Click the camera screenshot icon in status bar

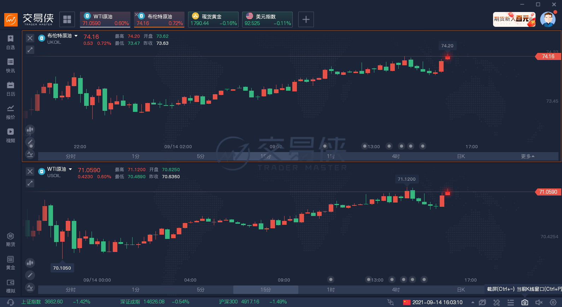(x=525, y=302)
